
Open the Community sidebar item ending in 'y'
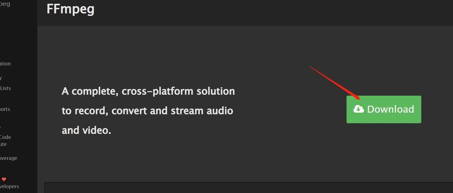1,78
